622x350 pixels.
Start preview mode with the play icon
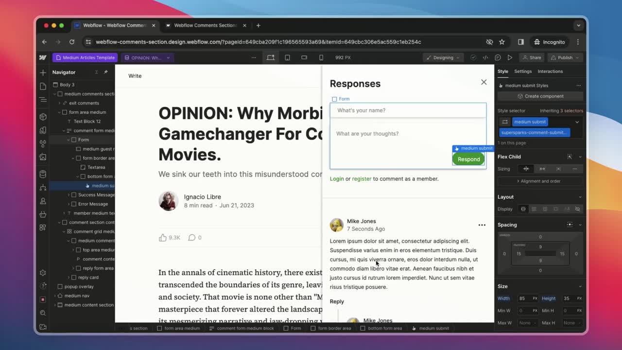point(509,57)
